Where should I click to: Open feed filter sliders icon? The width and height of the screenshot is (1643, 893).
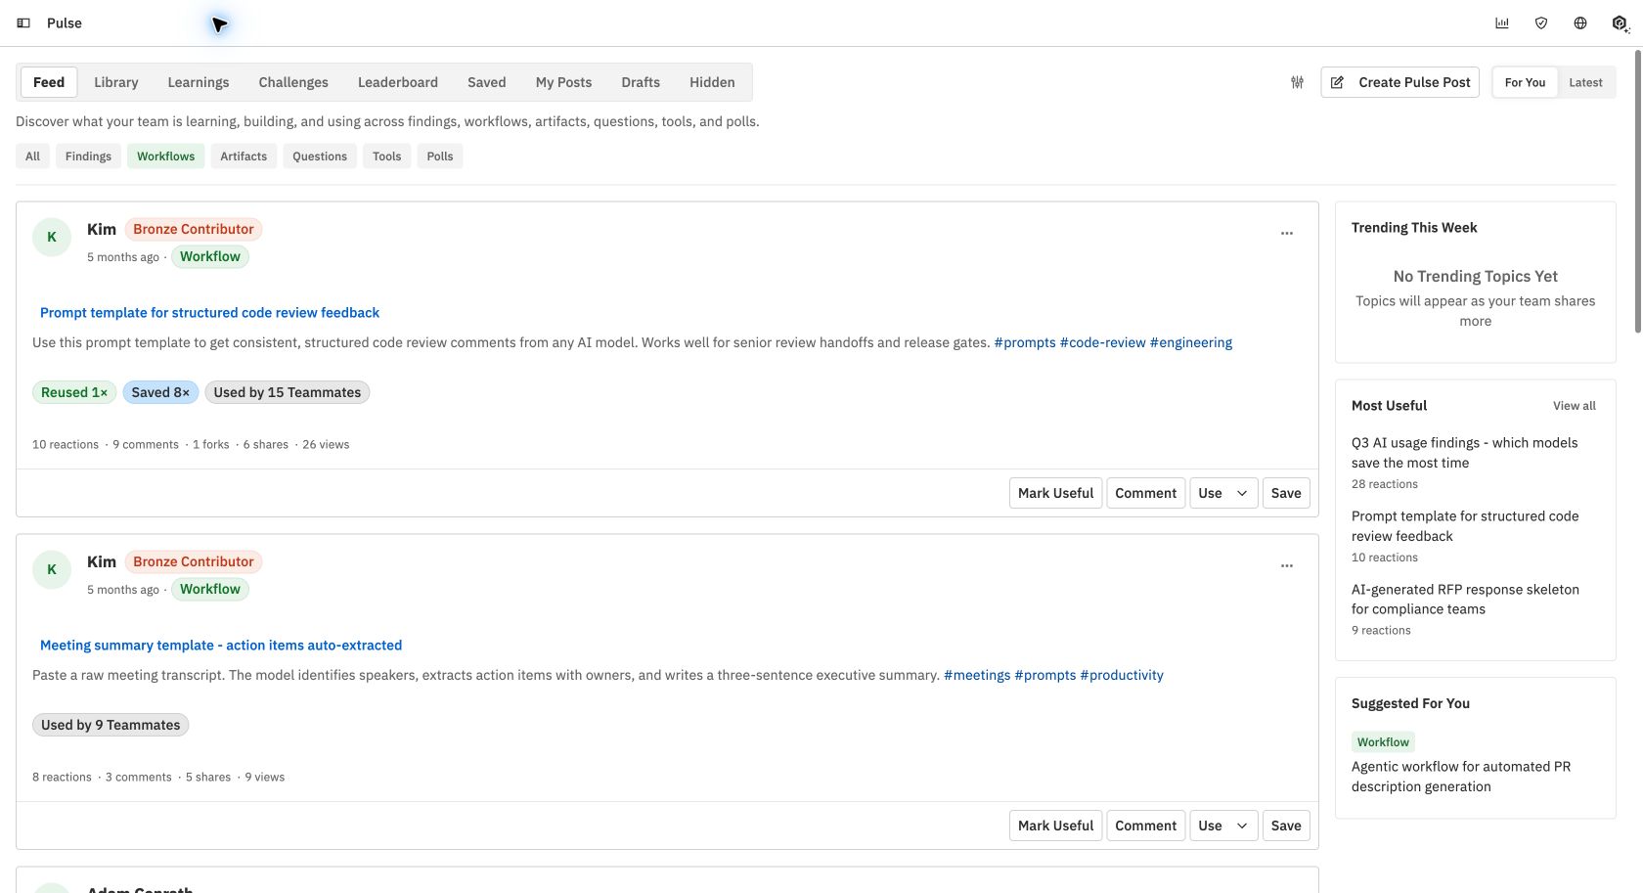(1297, 82)
